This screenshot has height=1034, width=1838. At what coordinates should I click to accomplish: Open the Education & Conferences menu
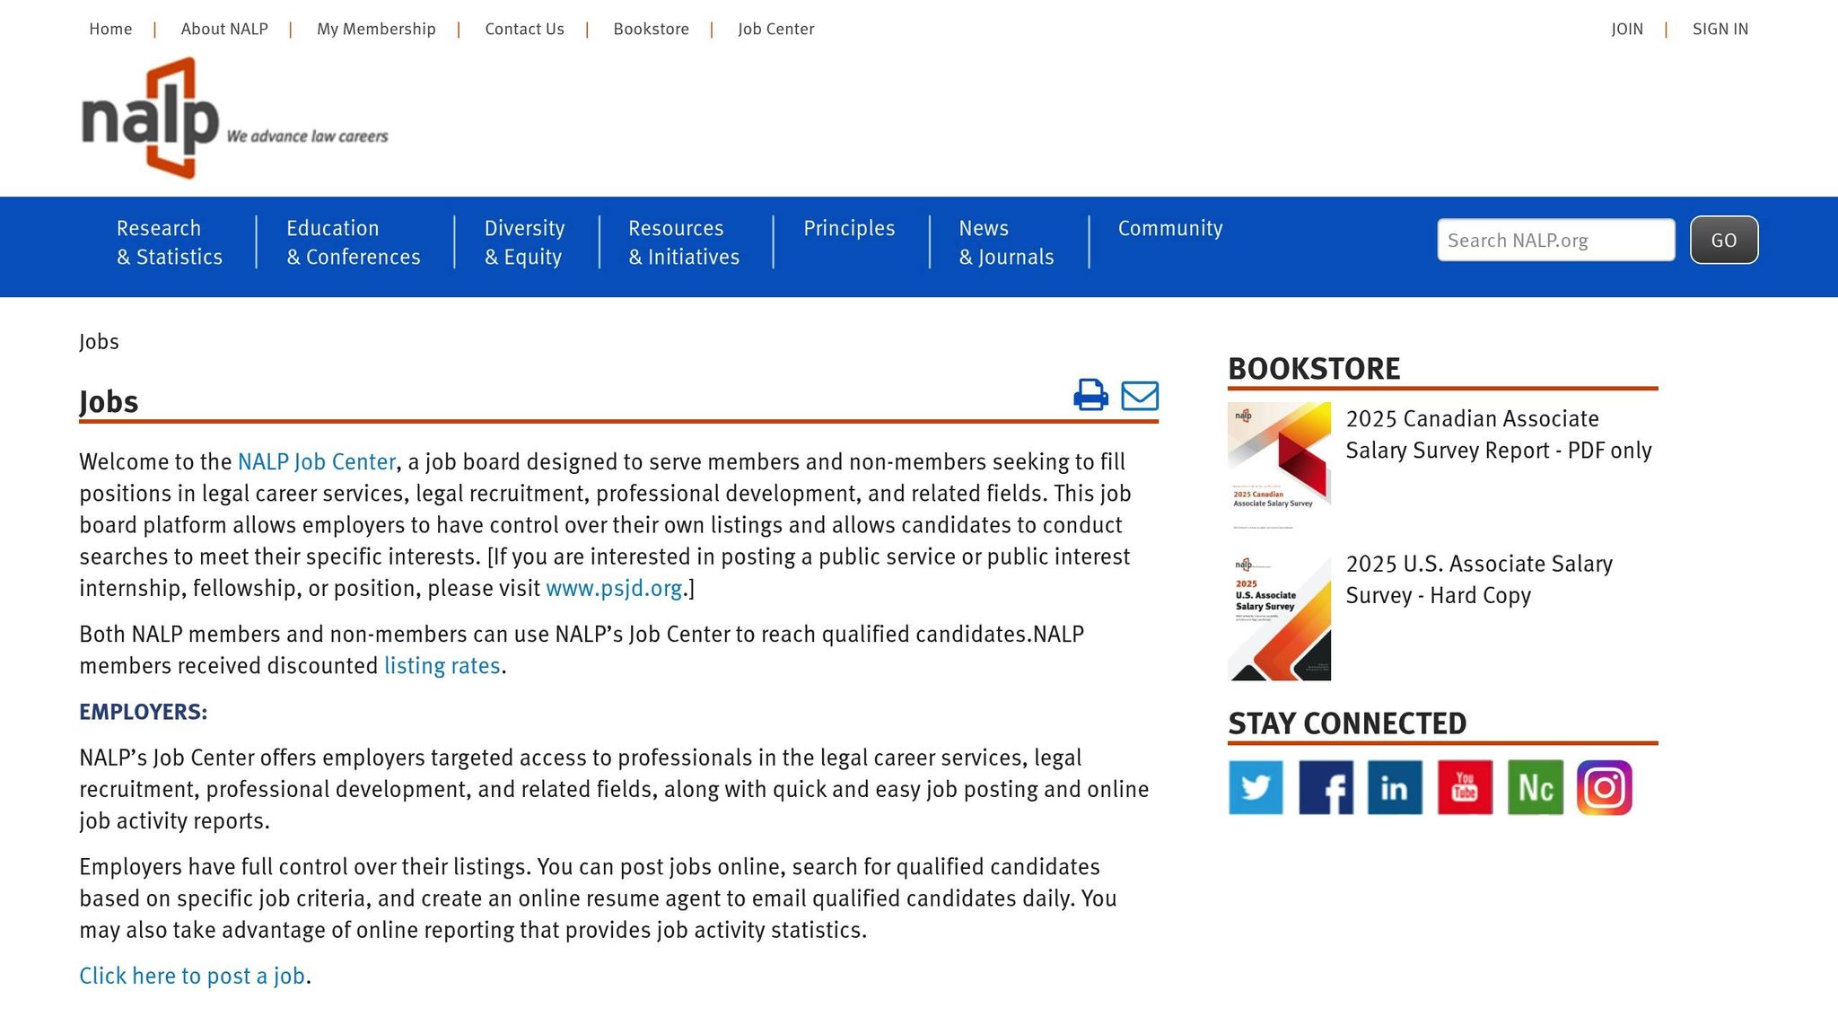coord(353,242)
